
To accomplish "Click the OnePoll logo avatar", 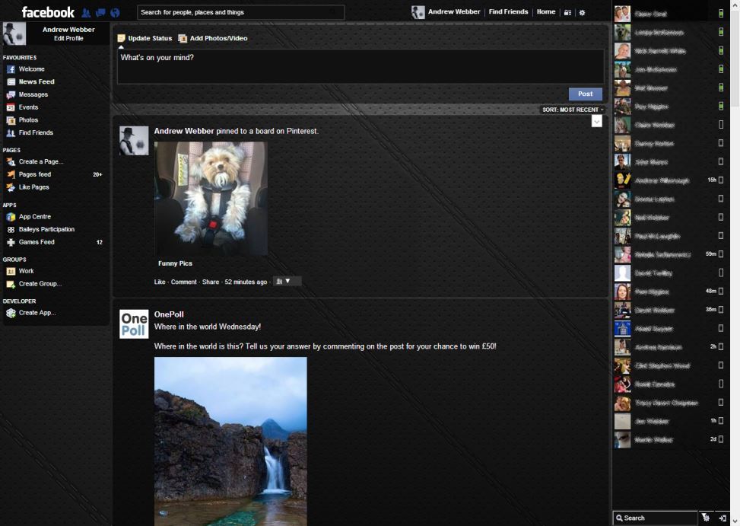I will point(134,324).
